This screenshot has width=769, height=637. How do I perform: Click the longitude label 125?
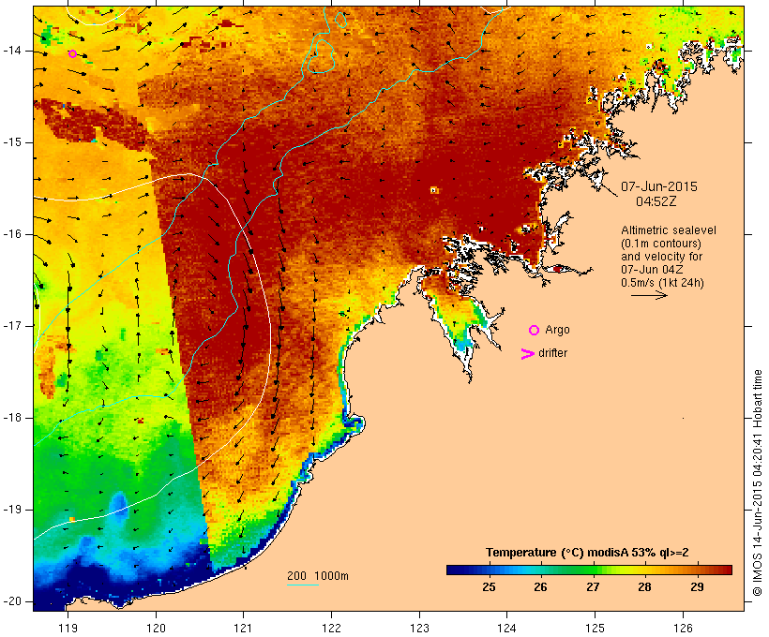coord(595,629)
